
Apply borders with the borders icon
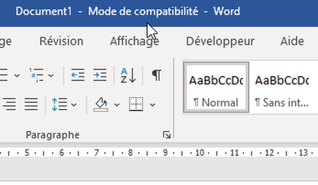coord(136,104)
